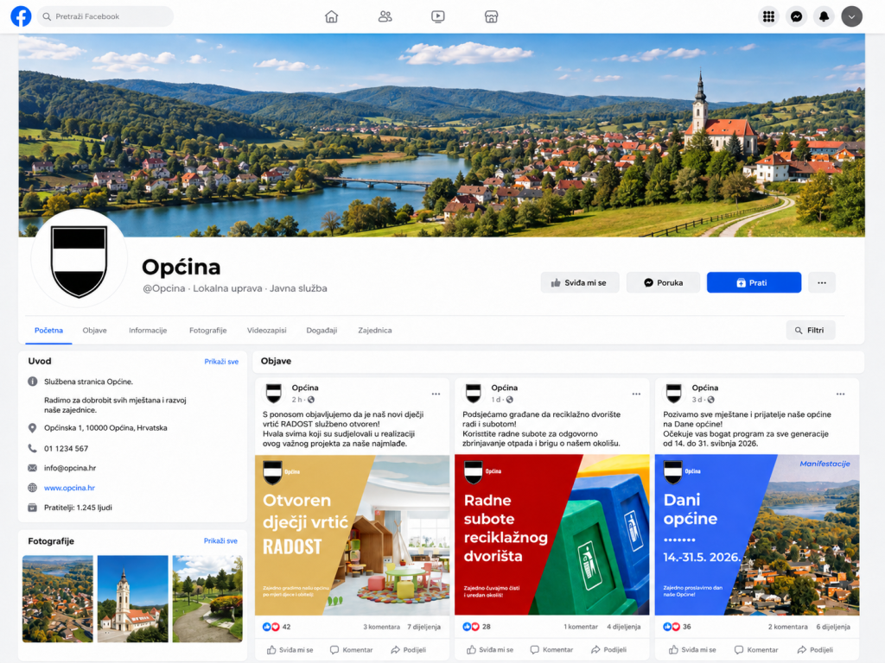Screen dimensions: 885x663
Task: Switch to the Informacije tab
Action: (x=148, y=331)
